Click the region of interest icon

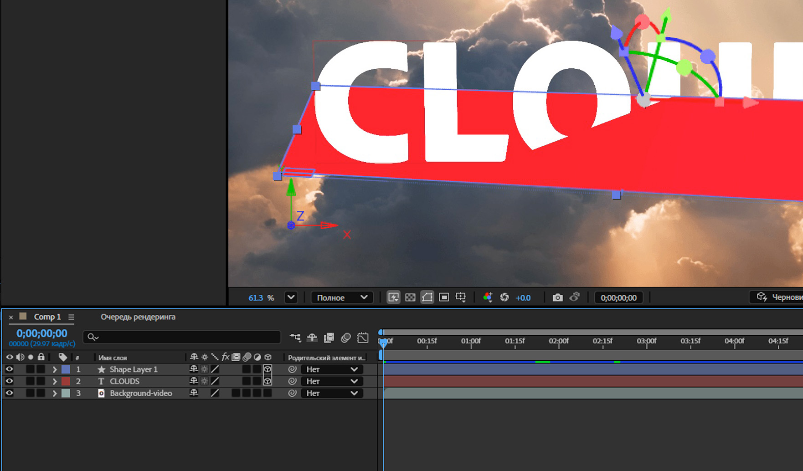click(x=444, y=297)
